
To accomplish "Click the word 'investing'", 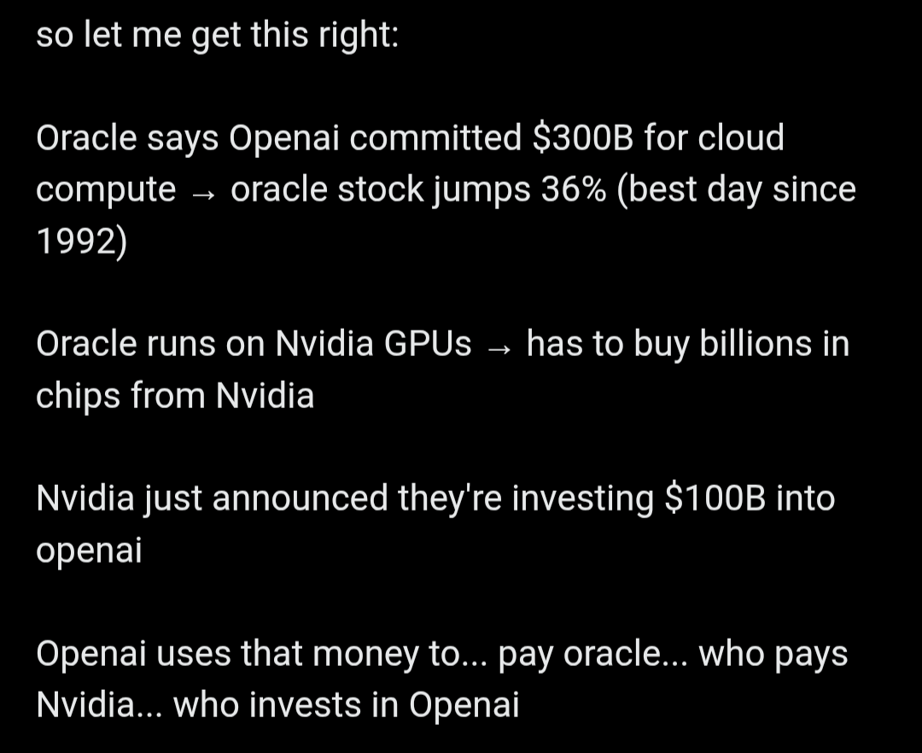I will point(583,500).
